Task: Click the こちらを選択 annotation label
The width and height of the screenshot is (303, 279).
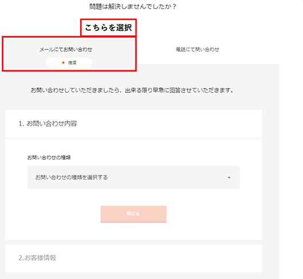Action: point(109,27)
